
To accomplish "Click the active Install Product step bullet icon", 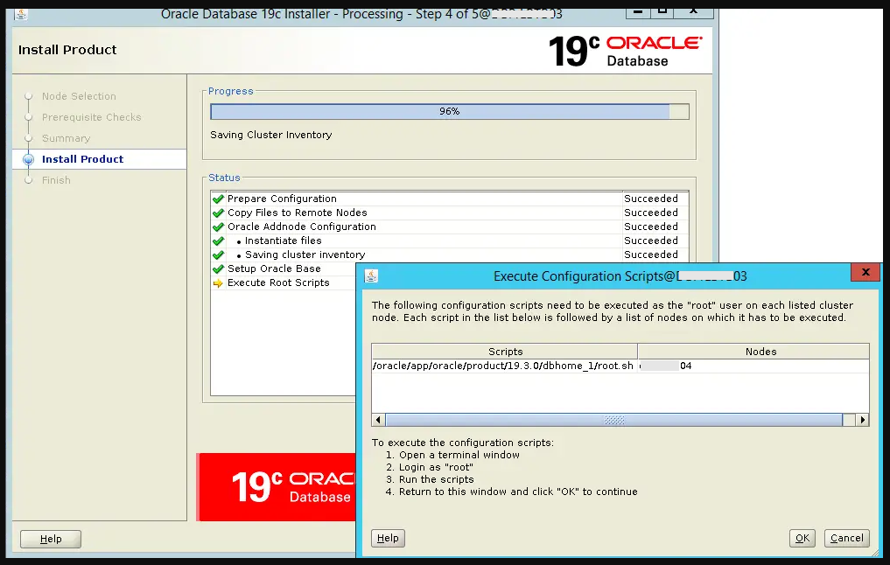I will point(28,159).
